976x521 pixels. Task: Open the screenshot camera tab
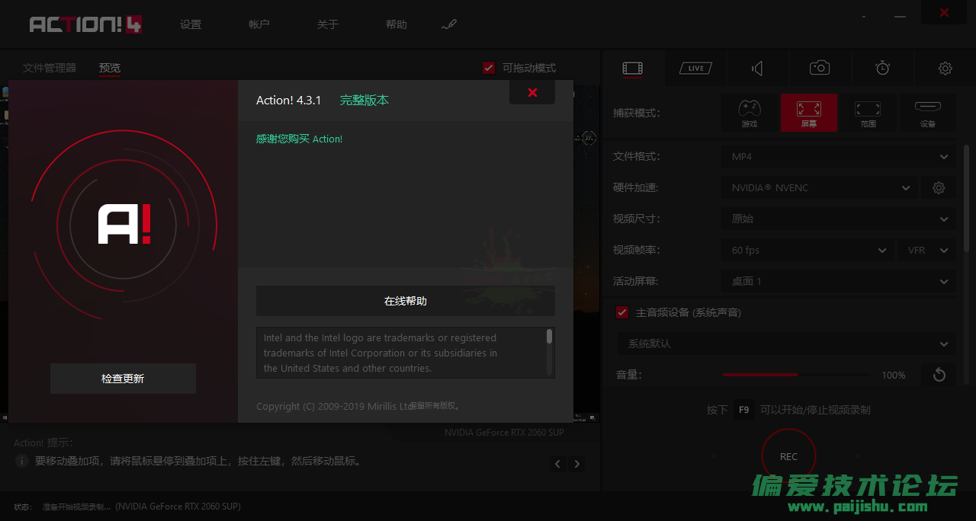click(x=820, y=69)
